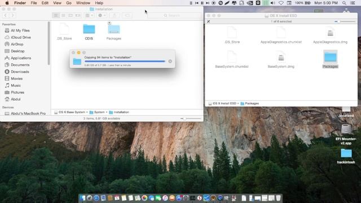Select Downloads in sidebar

point(20,72)
